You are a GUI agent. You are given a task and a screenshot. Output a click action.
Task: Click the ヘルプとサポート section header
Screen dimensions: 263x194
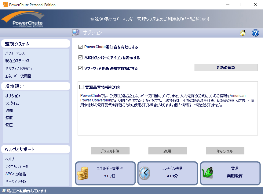[x=35, y=149]
